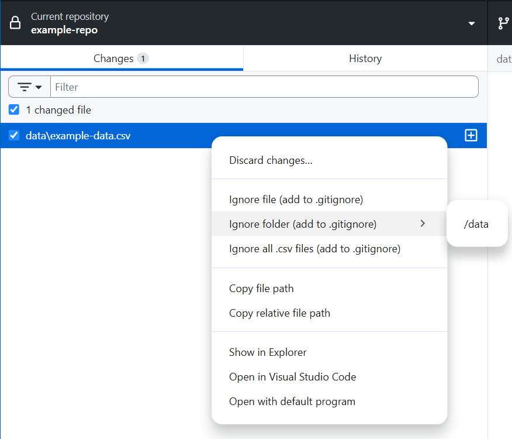Click the Filter text input field
Image resolution: width=512 pixels, height=439 pixels.
[264, 87]
